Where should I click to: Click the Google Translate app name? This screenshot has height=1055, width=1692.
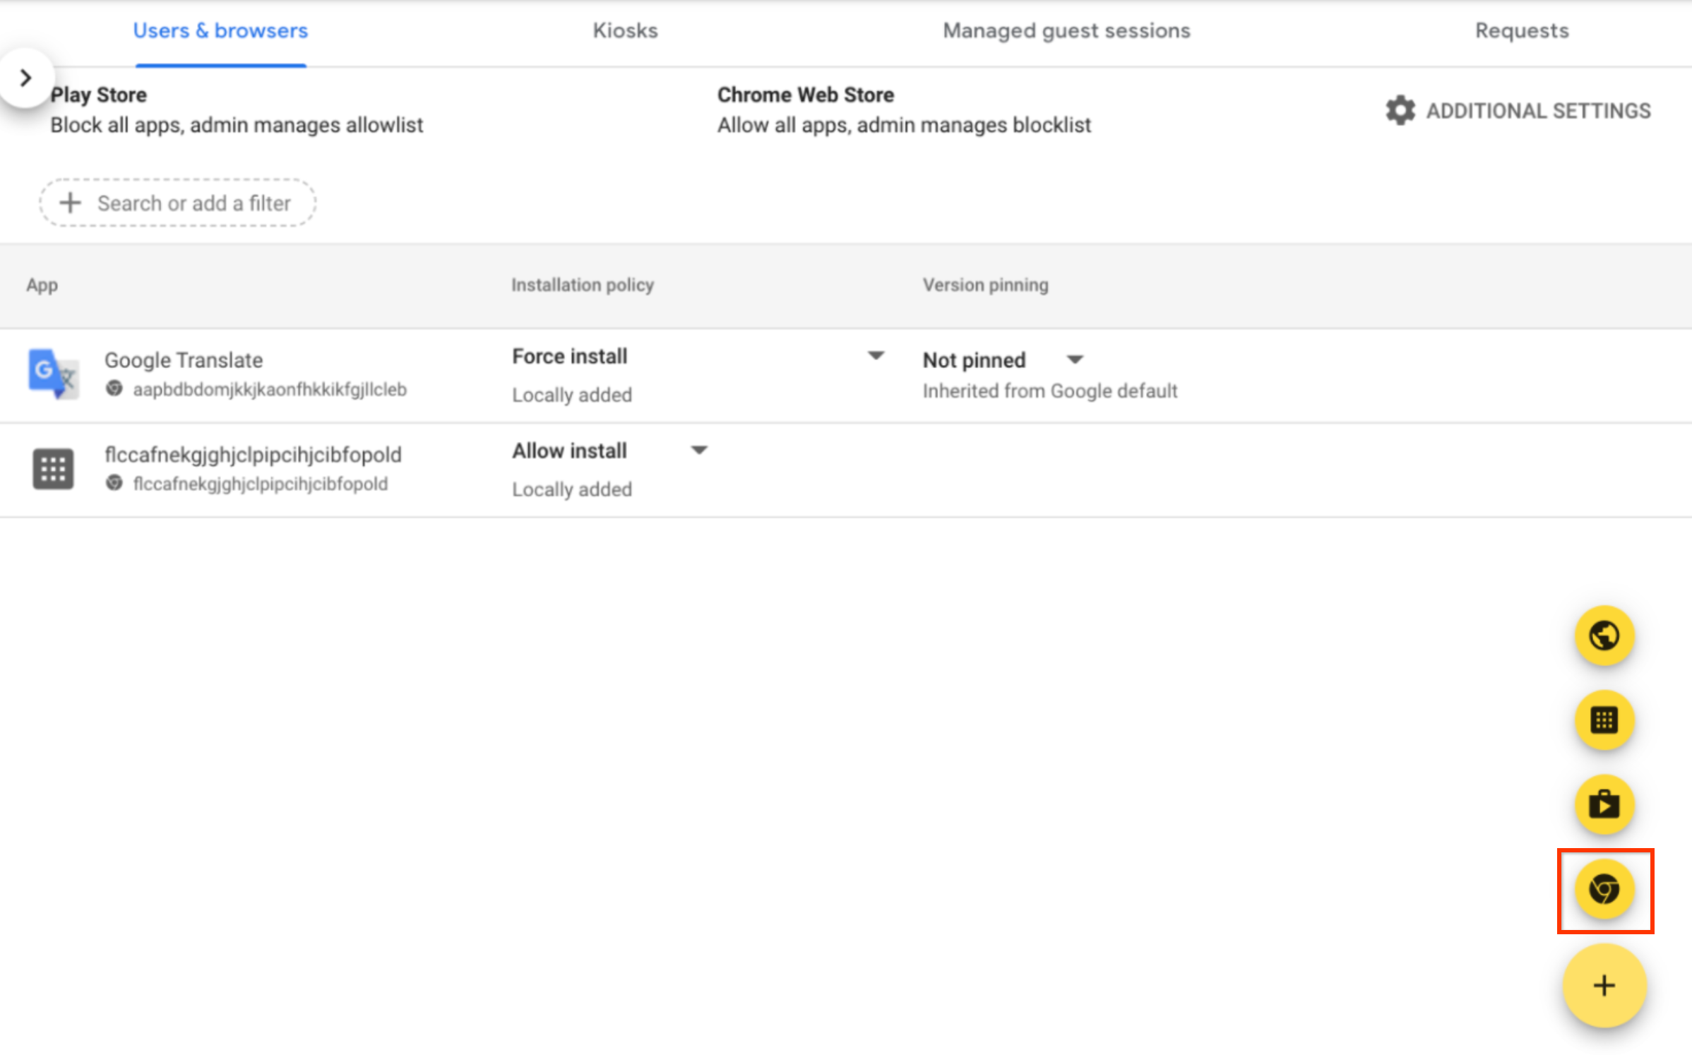coord(184,360)
